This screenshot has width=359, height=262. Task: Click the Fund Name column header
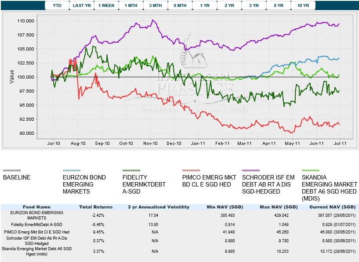coord(36,207)
